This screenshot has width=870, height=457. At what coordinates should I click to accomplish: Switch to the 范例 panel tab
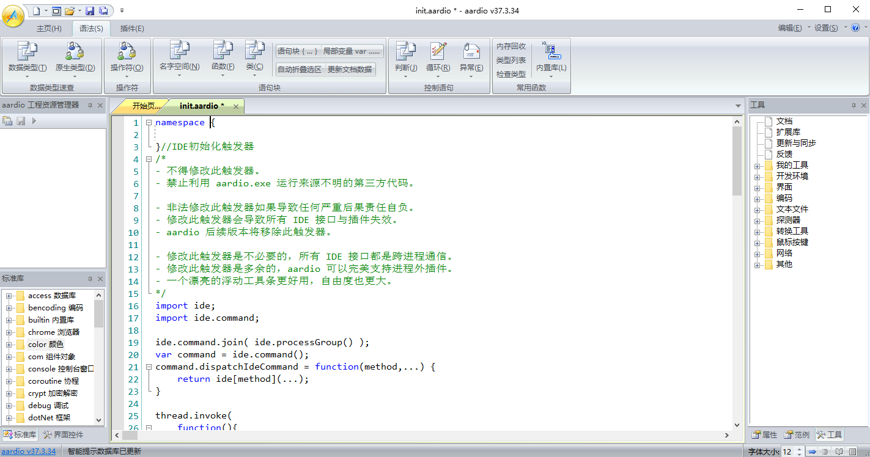[x=797, y=435]
